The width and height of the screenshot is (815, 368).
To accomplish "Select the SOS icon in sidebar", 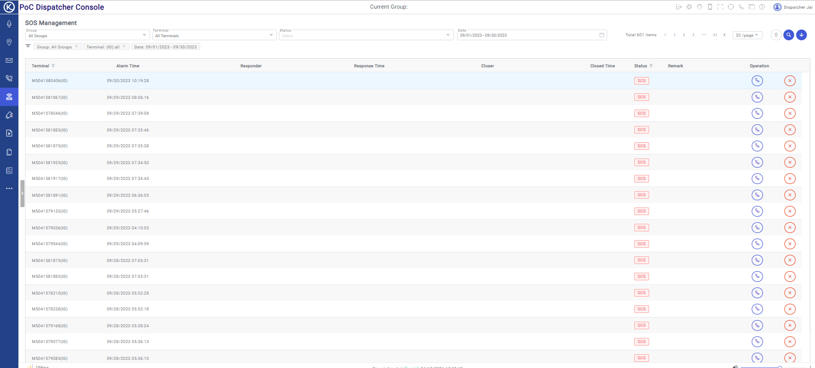I will 9,97.
